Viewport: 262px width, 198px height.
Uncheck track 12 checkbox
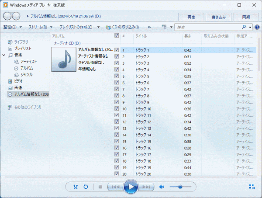click(x=117, y=122)
